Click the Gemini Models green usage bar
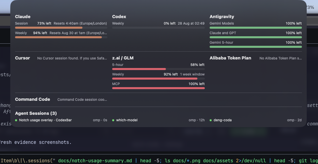 pyautogui.click(x=255, y=28)
